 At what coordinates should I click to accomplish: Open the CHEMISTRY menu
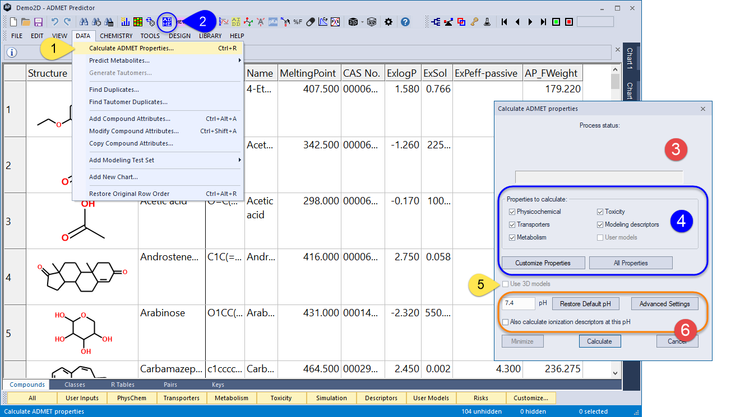[117, 36]
